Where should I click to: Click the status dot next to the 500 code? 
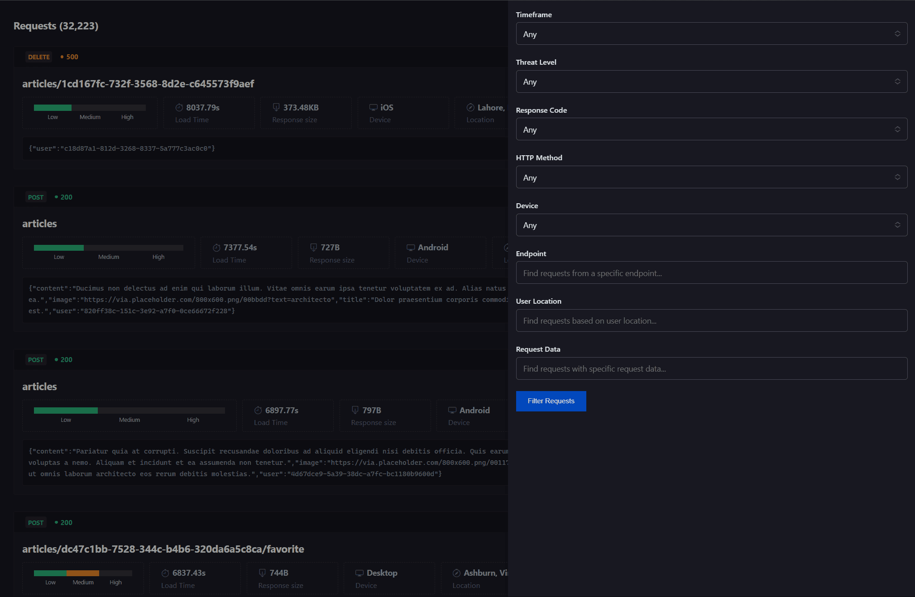point(62,57)
